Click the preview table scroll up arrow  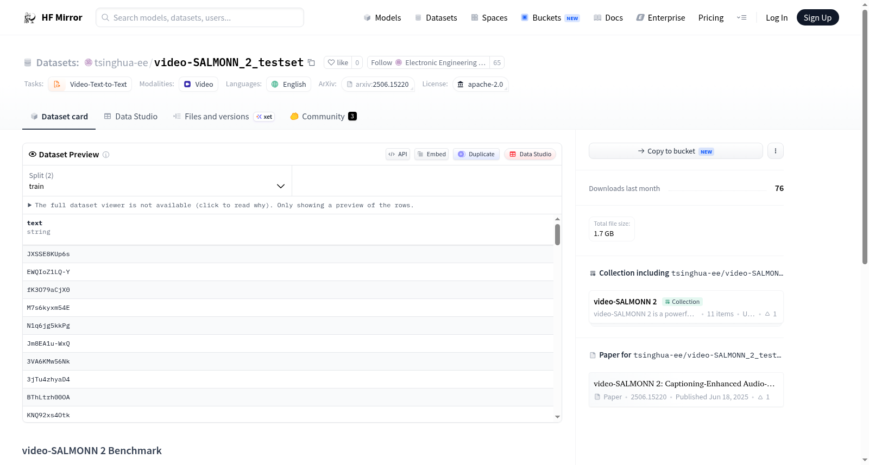pyautogui.click(x=557, y=219)
